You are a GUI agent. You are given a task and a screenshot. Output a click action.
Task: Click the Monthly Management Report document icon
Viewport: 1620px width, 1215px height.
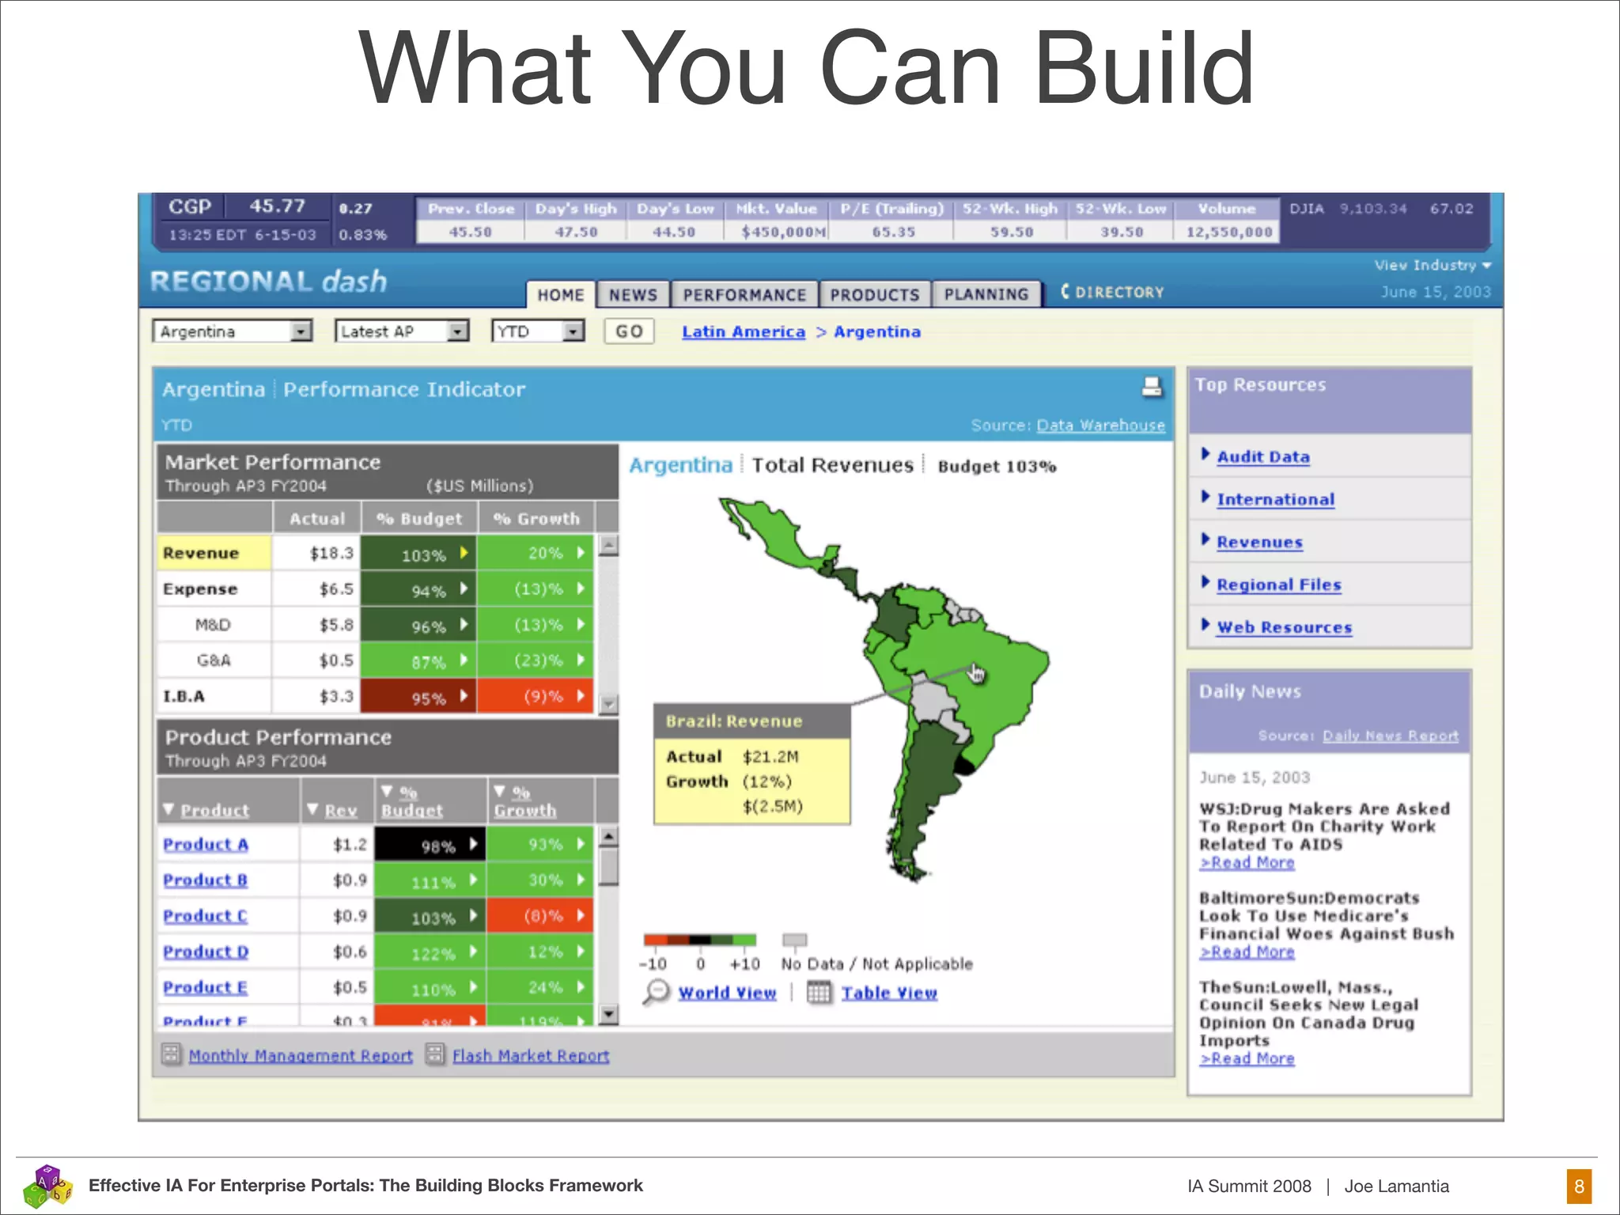click(x=171, y=1054)
